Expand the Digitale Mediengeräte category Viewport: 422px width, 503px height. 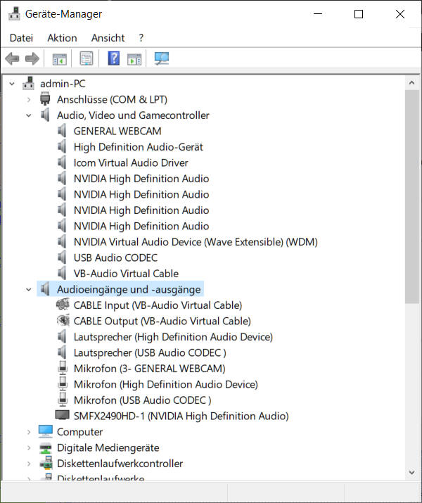tap(29, 447)
